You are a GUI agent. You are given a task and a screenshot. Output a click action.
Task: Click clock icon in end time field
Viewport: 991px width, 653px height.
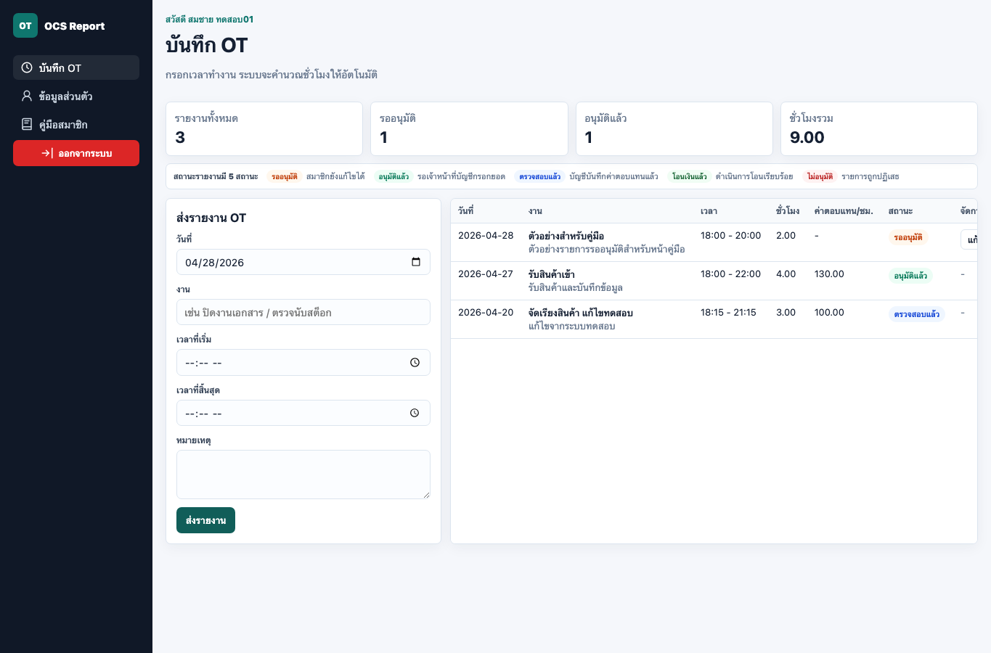point(415,413)
